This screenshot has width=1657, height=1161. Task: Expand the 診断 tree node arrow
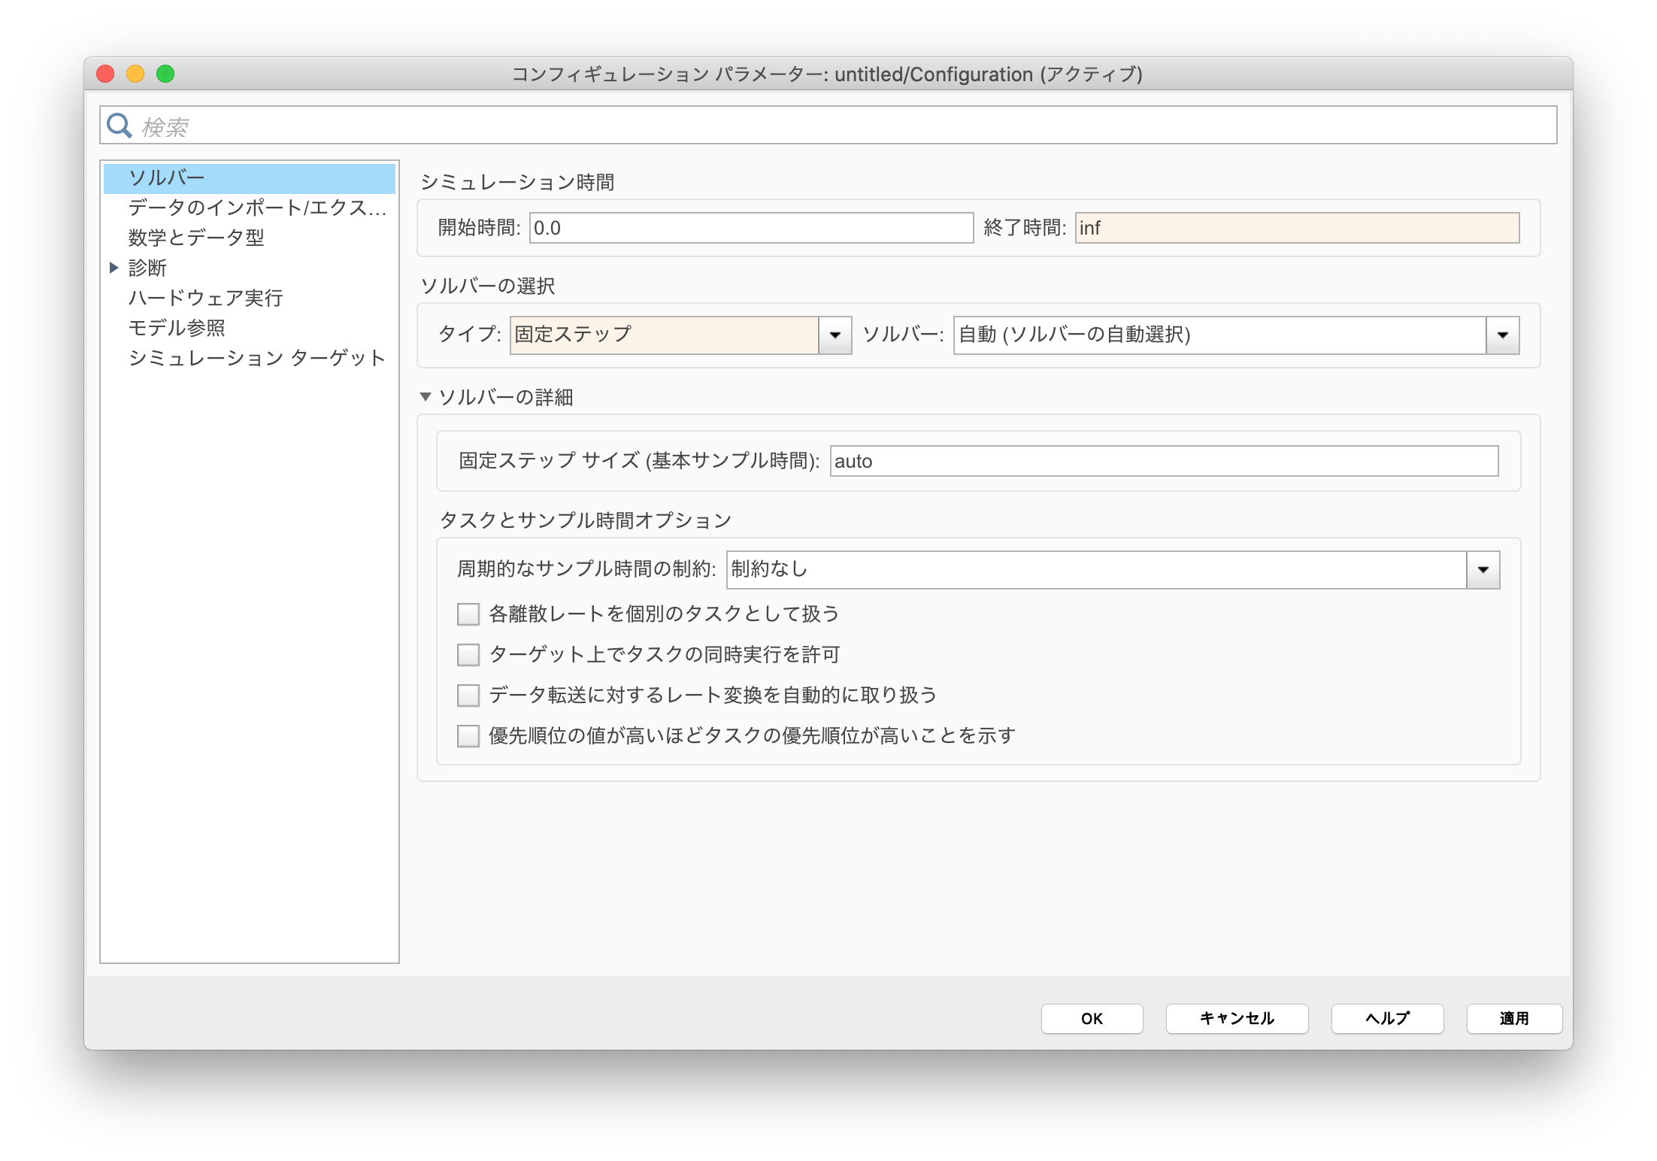point(114,268)
